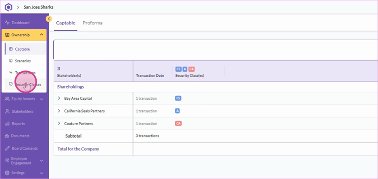Screen dimensions: 378x179
Task: Select Captable in the sidebar
Action: tap(23, 49)
